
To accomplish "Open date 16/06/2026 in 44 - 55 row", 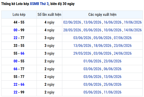I will click(x=112, y=22).
